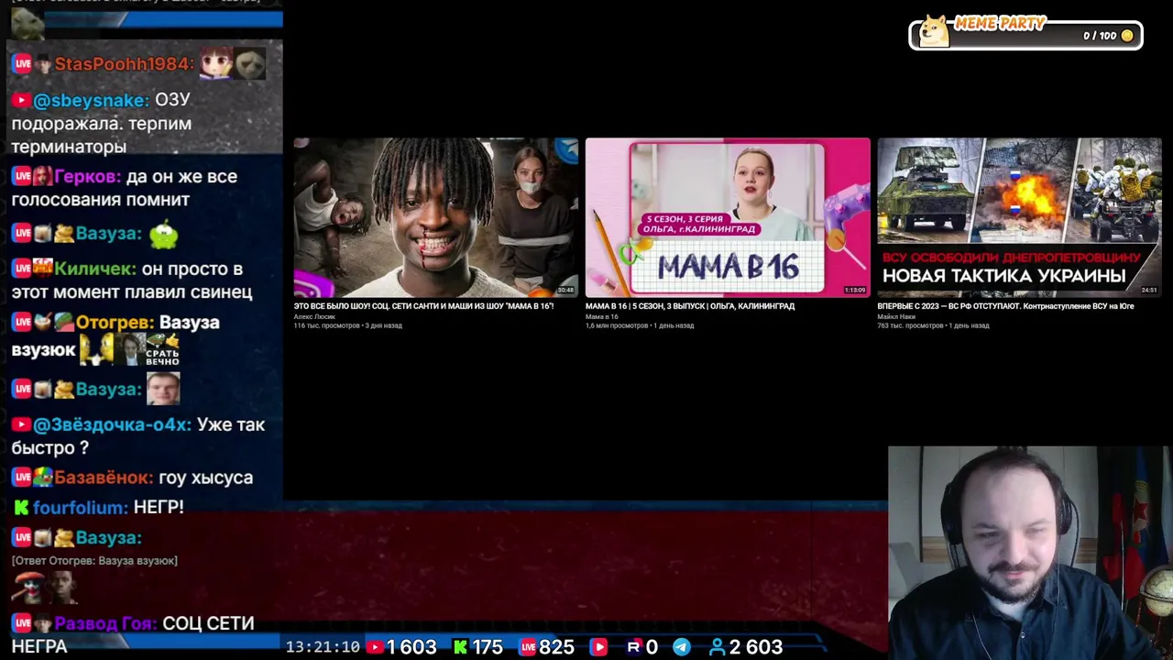Click username @Звёздочка-о4х in chat

[x=112, y=425]
